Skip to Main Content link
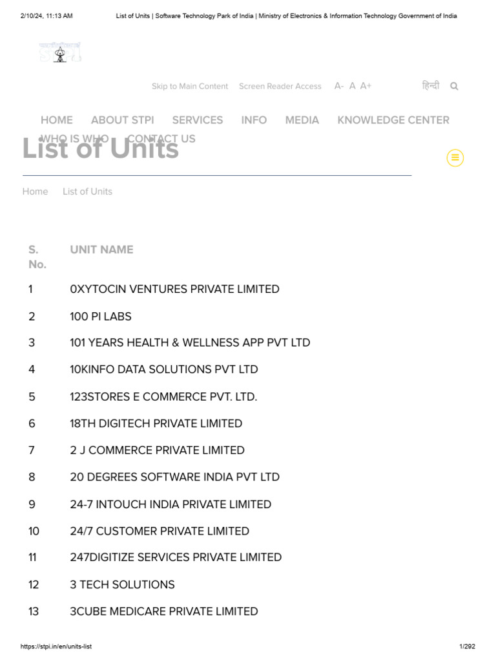 click(190, 86)
